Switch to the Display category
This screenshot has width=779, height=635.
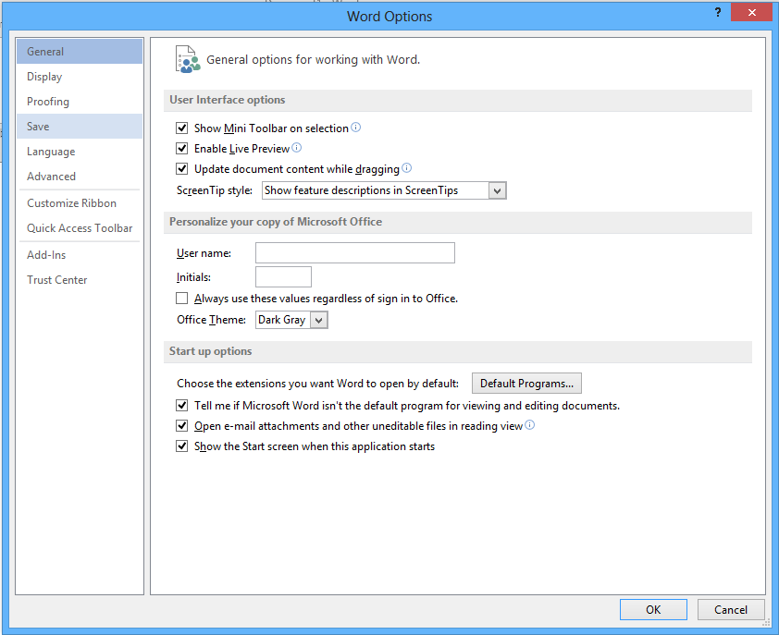pyautogui.click(x=44, y=77)
